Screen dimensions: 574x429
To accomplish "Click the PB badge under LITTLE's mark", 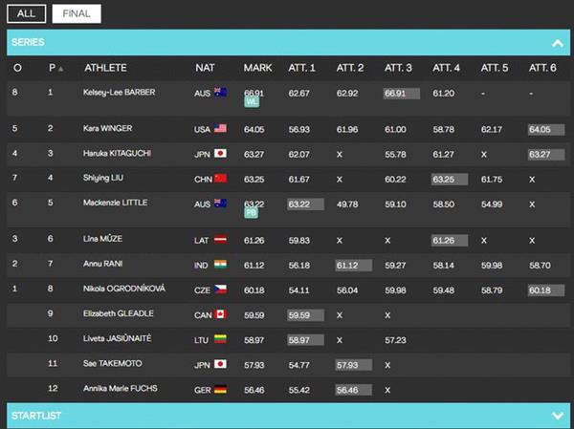I will (251, 213).
